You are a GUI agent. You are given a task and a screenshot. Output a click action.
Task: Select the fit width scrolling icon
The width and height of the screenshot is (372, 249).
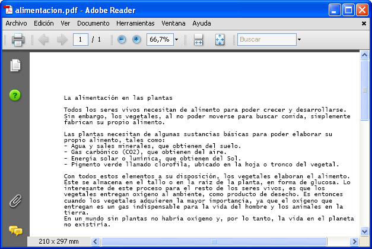coord(199,40)
